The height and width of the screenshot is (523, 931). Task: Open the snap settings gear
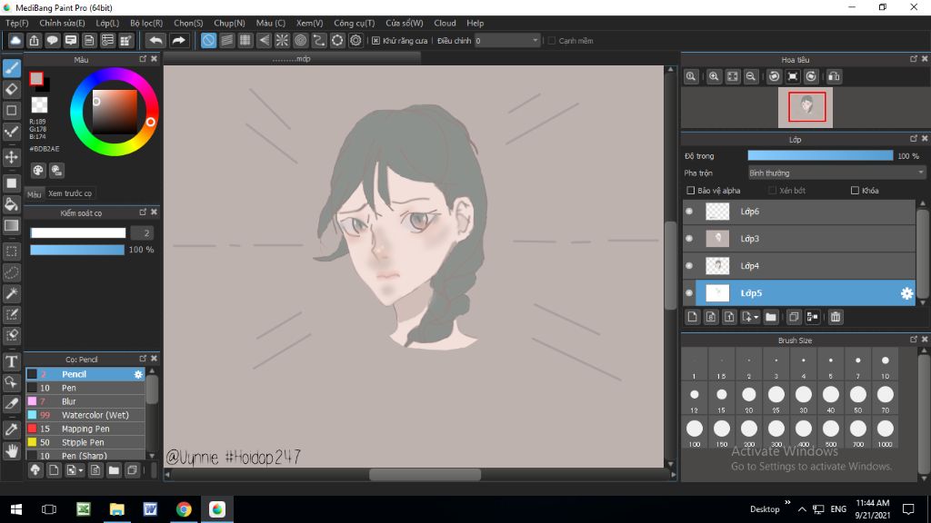coord(355,40)
